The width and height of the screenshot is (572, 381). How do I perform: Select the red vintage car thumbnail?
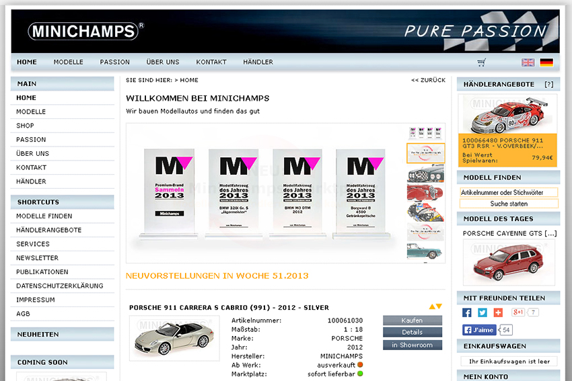coord(426,193)
